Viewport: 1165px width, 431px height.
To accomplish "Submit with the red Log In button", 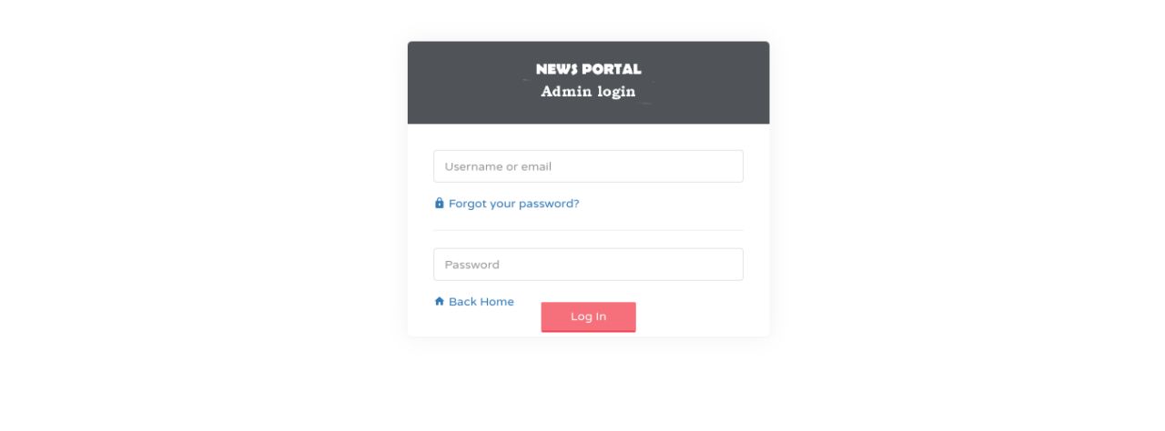I will pyautogui.click(x=588, y=316).
